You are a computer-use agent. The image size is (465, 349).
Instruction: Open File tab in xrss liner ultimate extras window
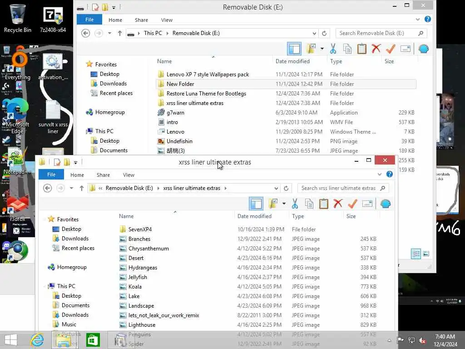point(51,174)
